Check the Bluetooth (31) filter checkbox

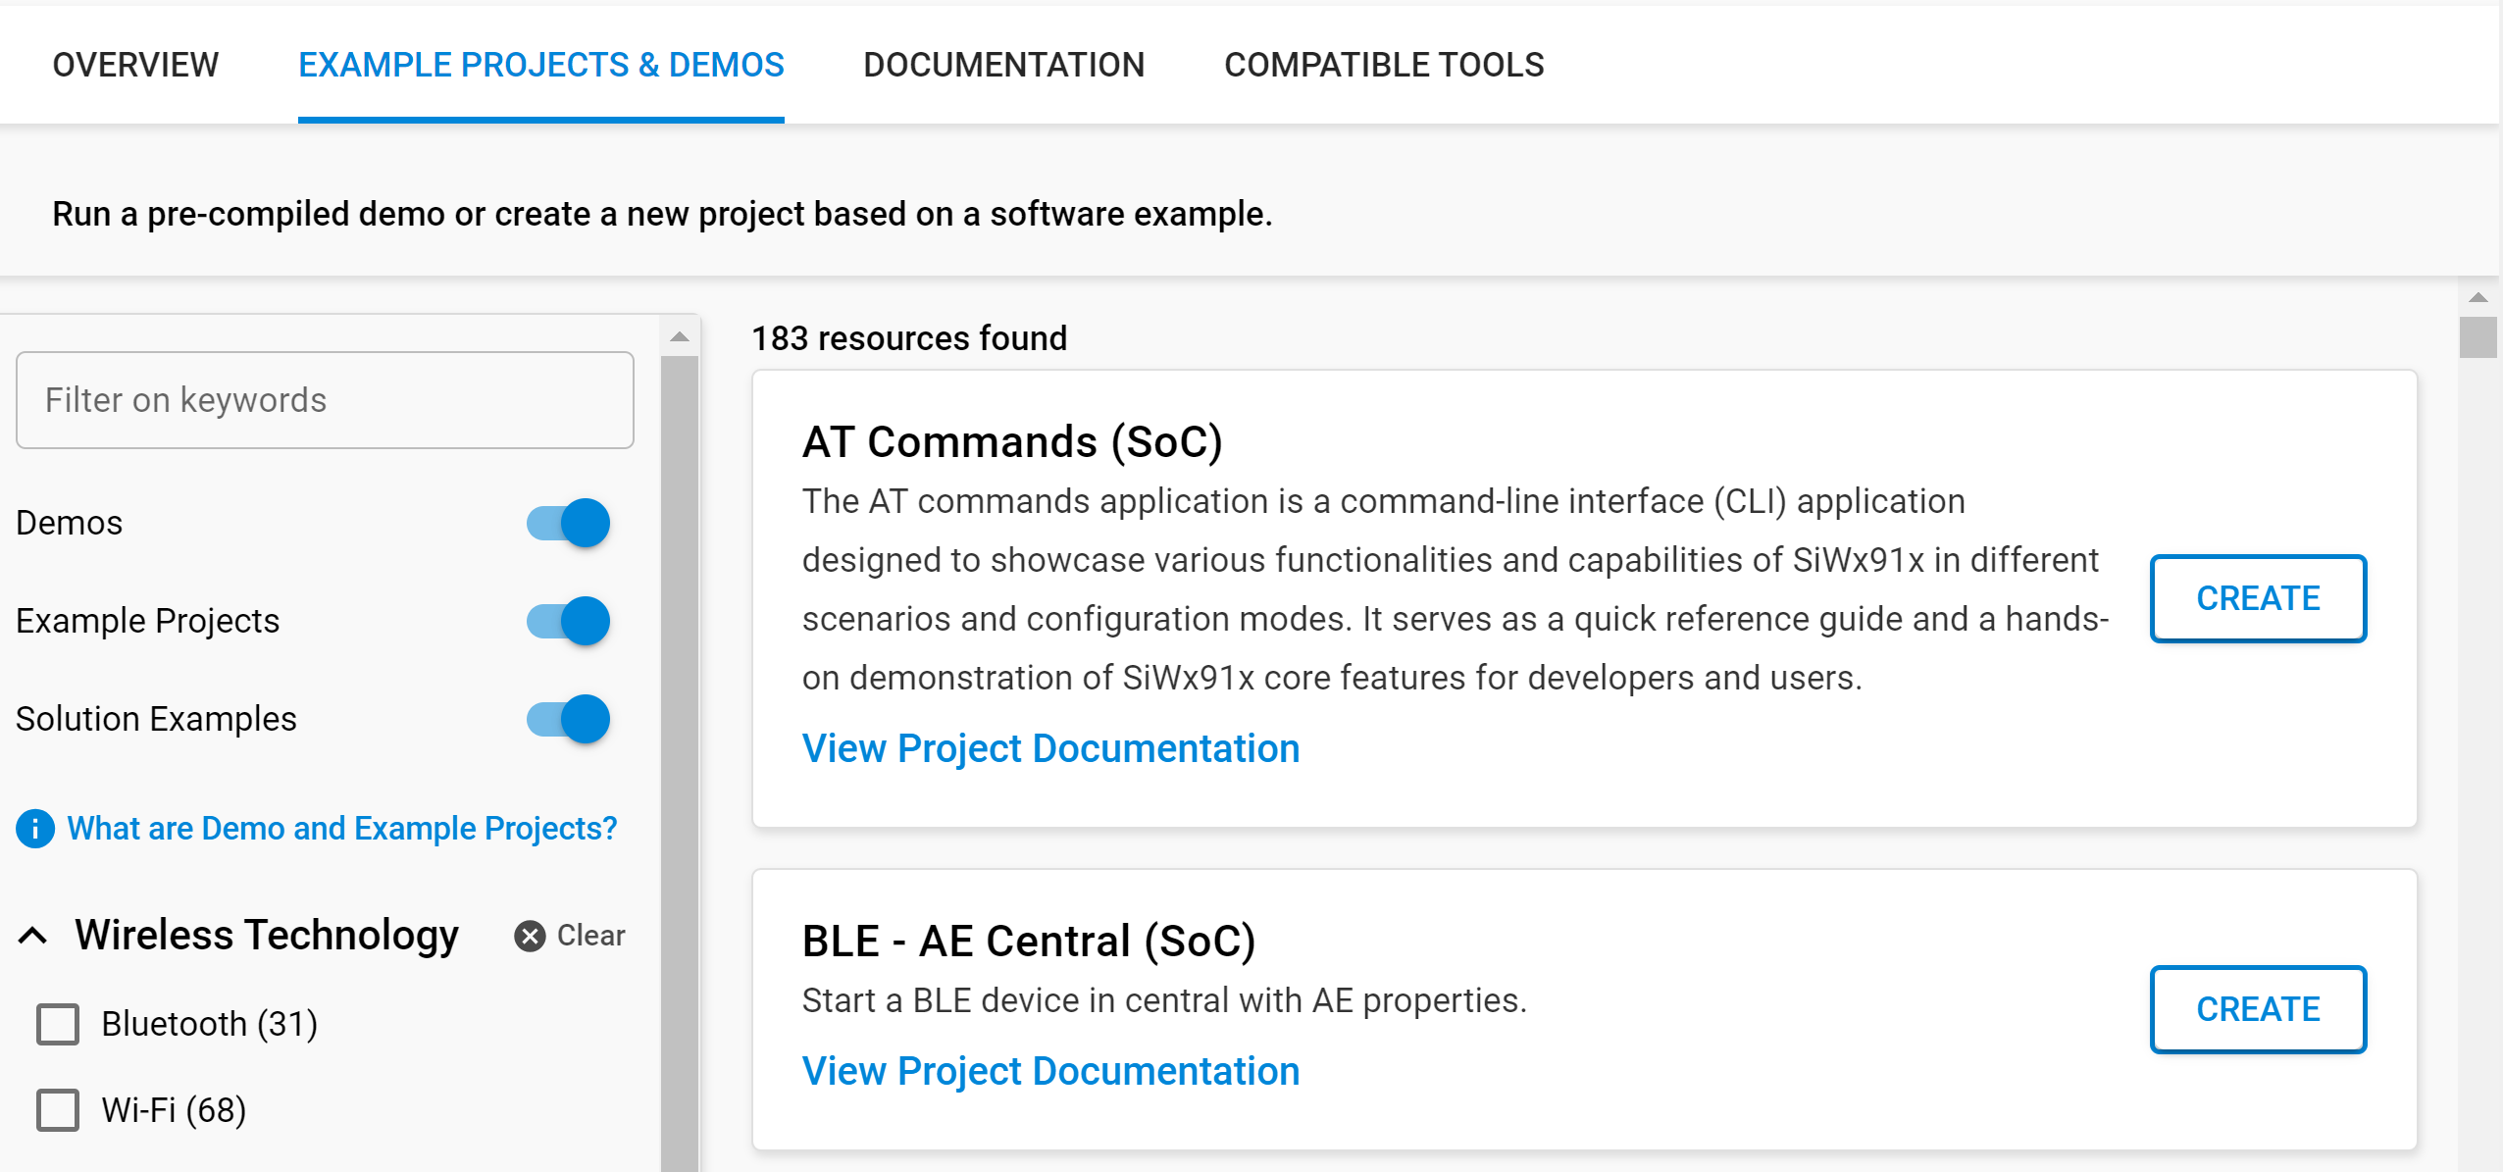[57, 1024]
